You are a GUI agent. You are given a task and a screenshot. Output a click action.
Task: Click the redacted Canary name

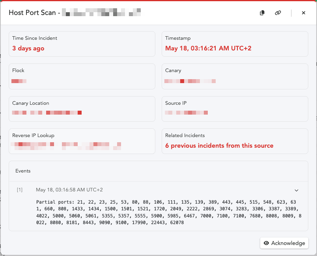pyautogui.click(x=190, y=81)
